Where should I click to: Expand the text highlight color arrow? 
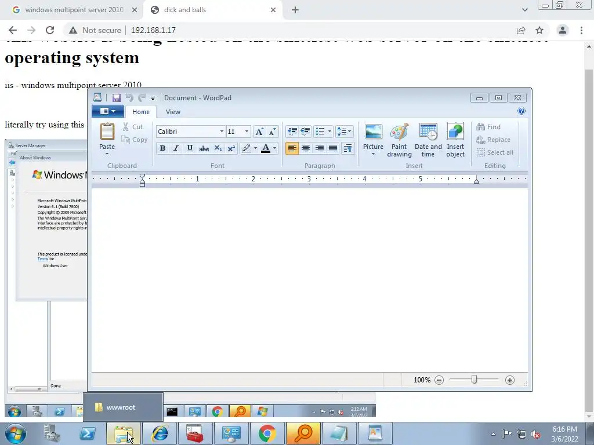point(255,148)
